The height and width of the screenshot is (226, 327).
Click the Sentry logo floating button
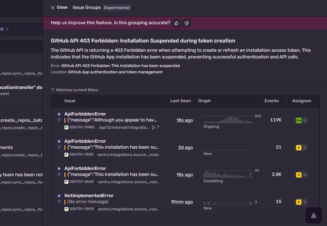pos(314,216)
